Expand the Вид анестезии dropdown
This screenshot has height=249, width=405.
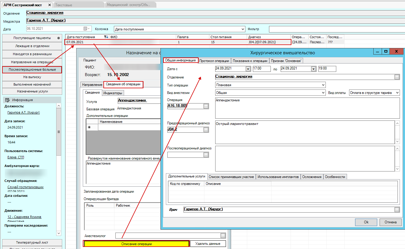coord(323,93)
